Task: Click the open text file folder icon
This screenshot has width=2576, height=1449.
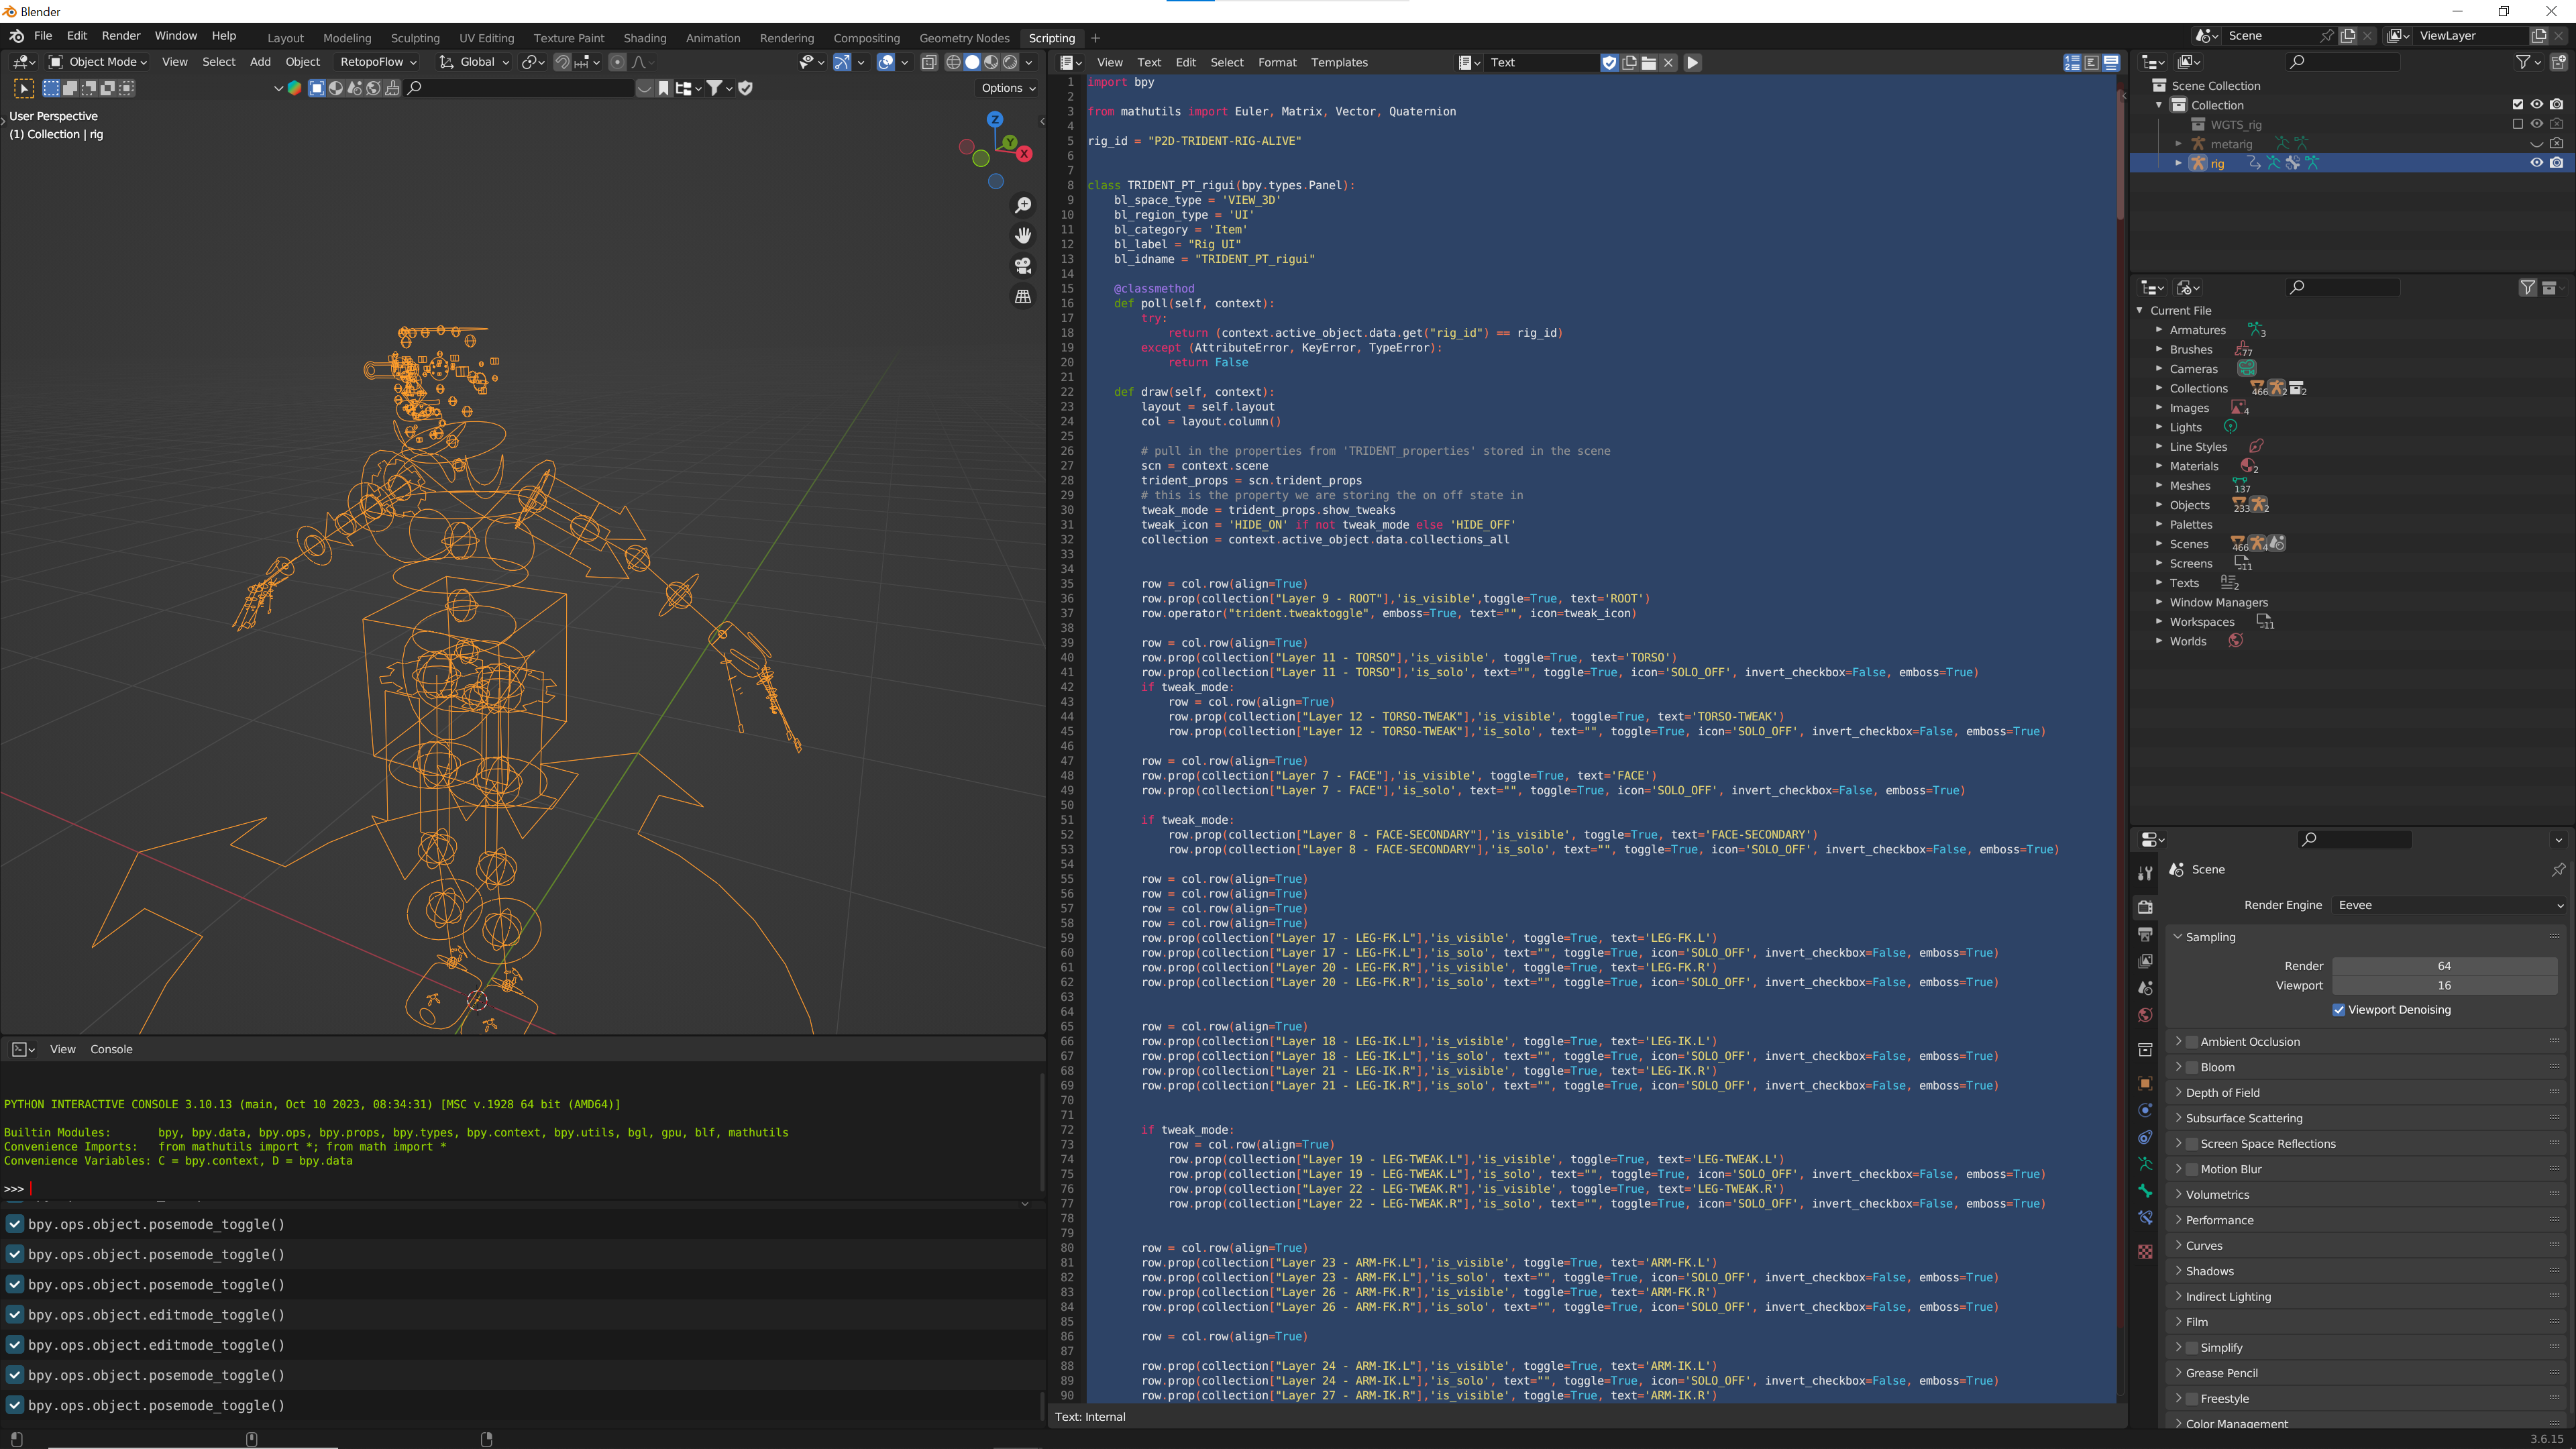Action: tap(1649, 62)
